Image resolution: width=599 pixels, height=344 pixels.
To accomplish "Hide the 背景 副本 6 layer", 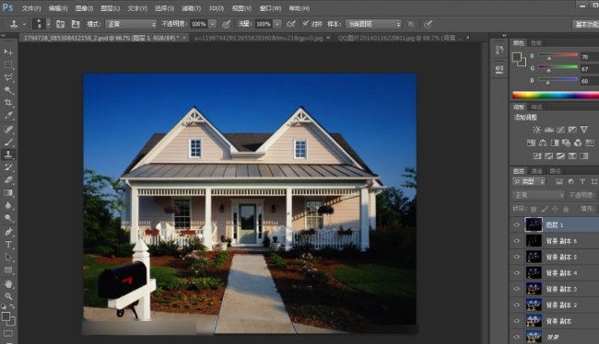I will [x=516, y=241].
